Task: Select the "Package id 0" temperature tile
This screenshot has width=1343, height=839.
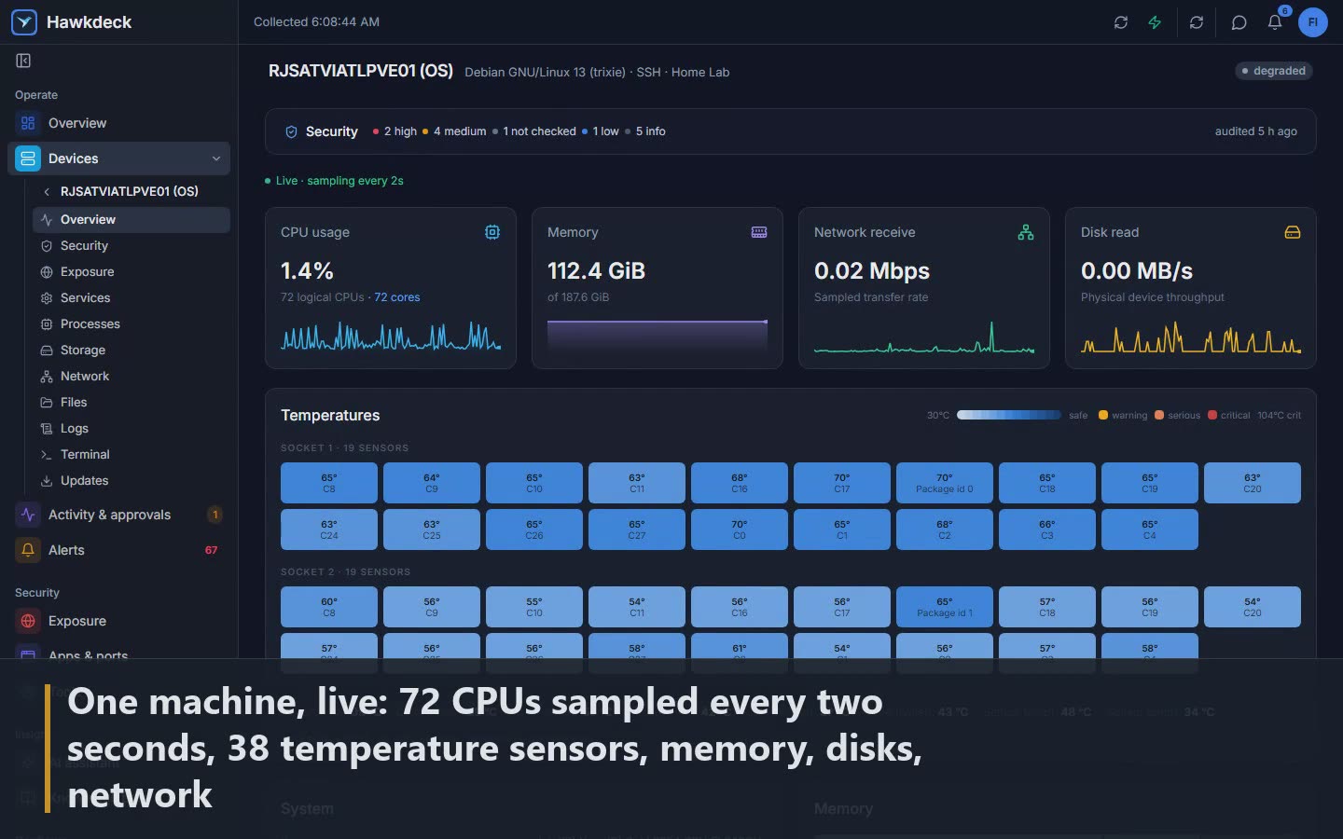Action: click(945, 483)
